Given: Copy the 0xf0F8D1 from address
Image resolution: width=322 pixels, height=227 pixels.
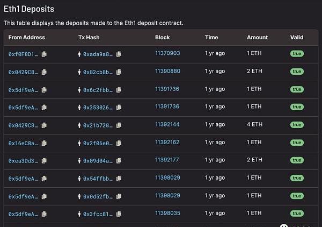Looking at the screenshot, I should (x=44, y=54).
